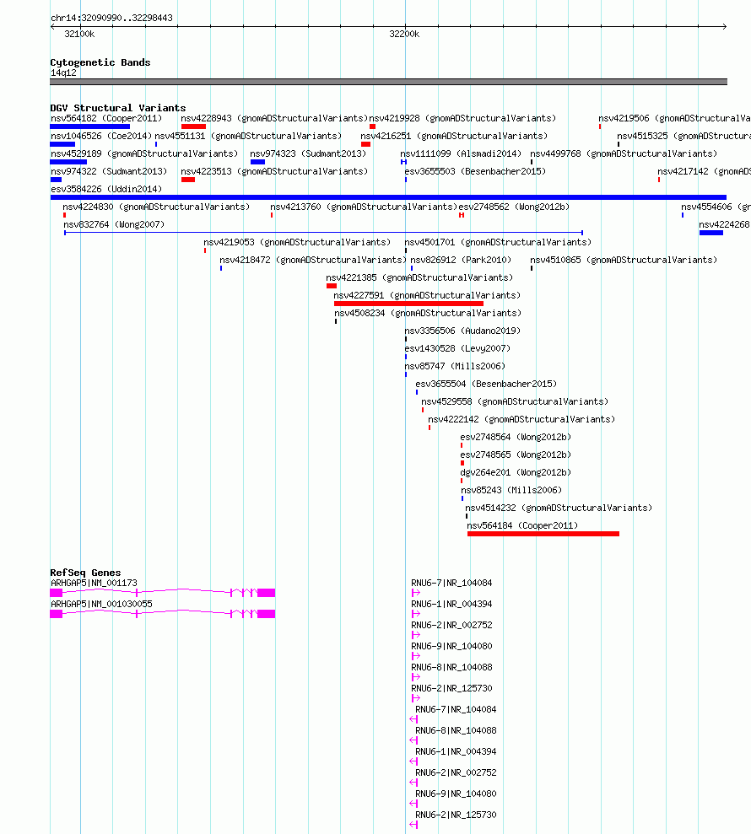Image resolution: width=751 pixels, height=834 pixels.
Task: Select the long blue esv3584226 variant bar
Action: pyautogui.click(x=388, y=197)
